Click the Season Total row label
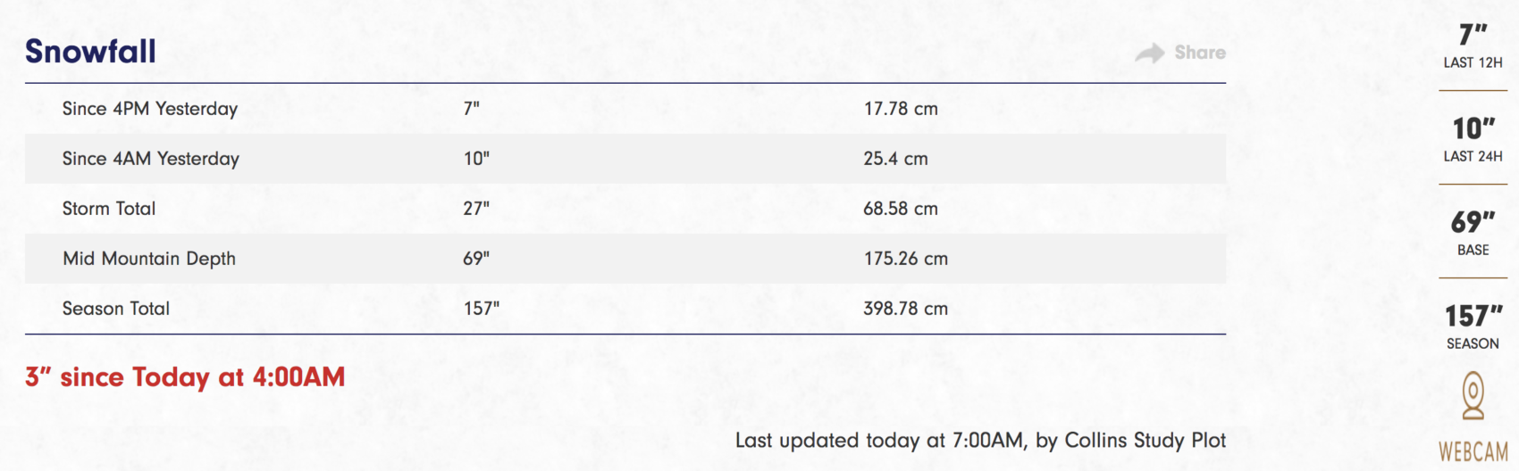Image resolution: width=1519 pixels, height=471 pixels. click(x=116, y=309)
